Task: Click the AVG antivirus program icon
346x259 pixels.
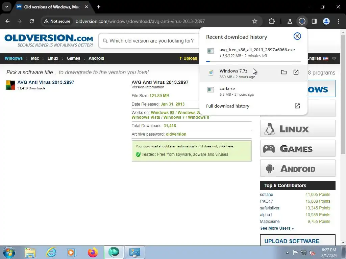Action: 10,85
